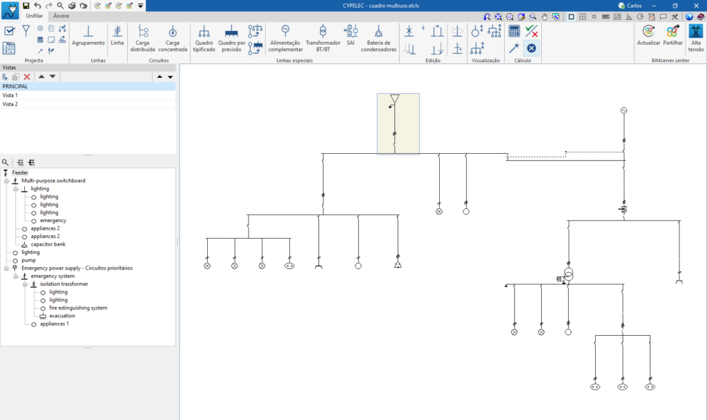This screenshot has width=707, height=420.
Task: Collapse the isolation transformer tree node
Action: (25, 284)
